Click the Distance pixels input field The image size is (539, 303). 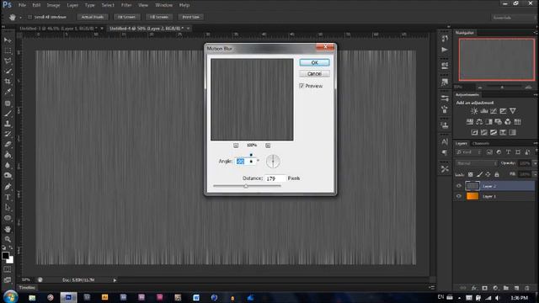275,178
